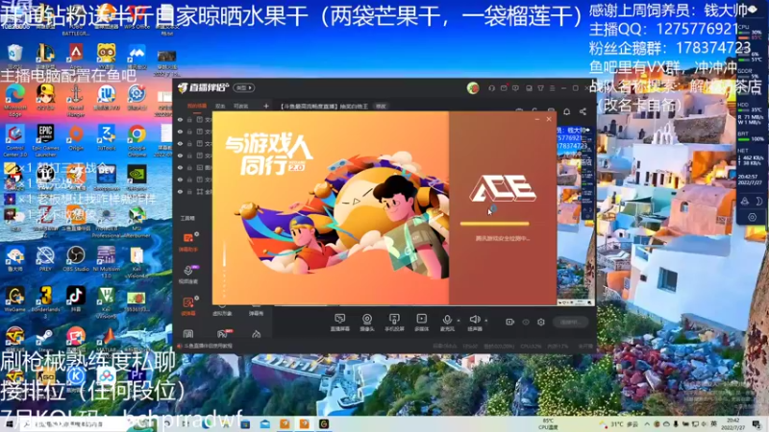This screenshot has width=769, height=432.
Task: Toggle visibility of the fourth source row
Action: [180, 156]
